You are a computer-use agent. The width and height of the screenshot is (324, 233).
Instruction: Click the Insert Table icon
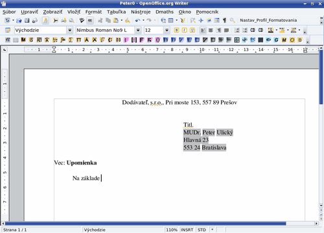click(170, 21)
